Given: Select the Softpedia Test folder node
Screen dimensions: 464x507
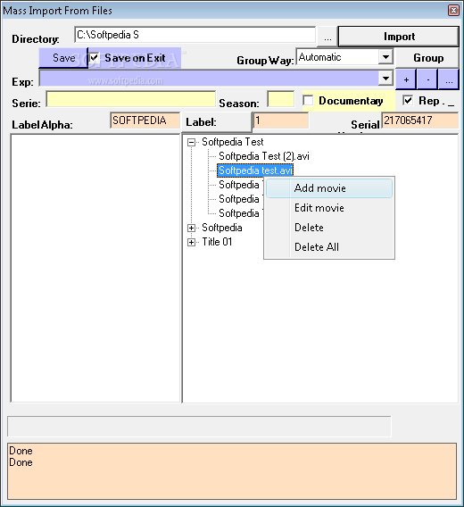Looking at the screenshot, I should (233, 142).
